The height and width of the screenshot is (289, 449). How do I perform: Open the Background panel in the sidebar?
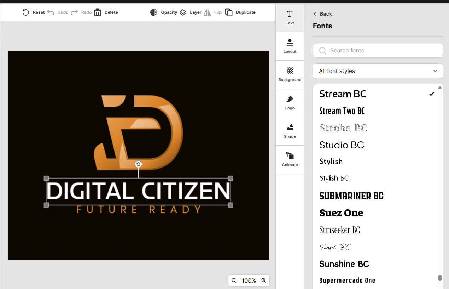coord(290,74)
